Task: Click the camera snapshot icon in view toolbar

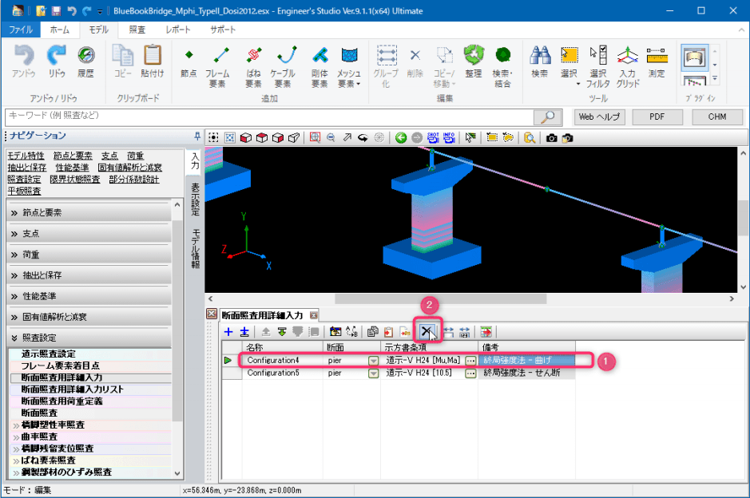Action: [x=551, y=137]
